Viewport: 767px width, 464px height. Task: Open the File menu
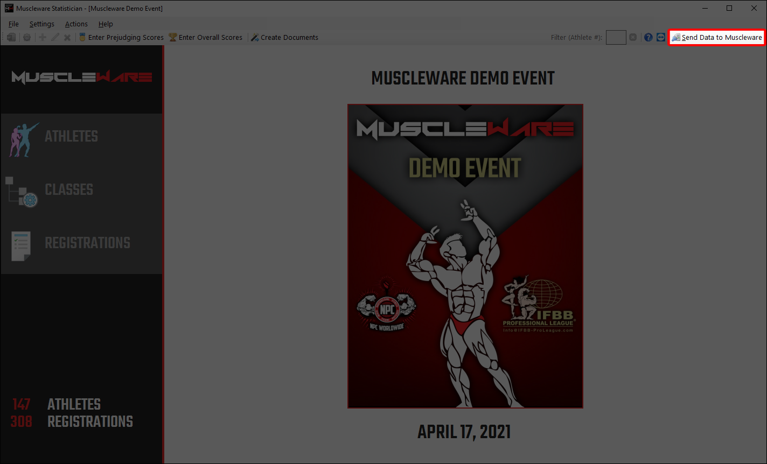13,24
